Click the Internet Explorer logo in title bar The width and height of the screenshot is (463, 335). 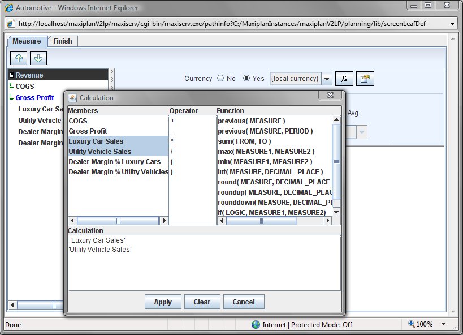pos(8,8)
